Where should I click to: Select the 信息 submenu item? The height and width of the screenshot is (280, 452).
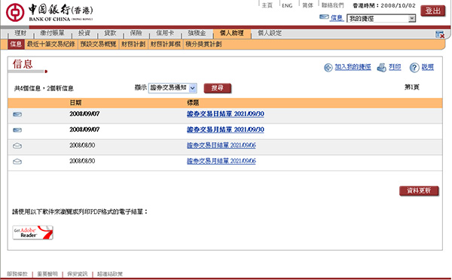click(x=16, y=44)
